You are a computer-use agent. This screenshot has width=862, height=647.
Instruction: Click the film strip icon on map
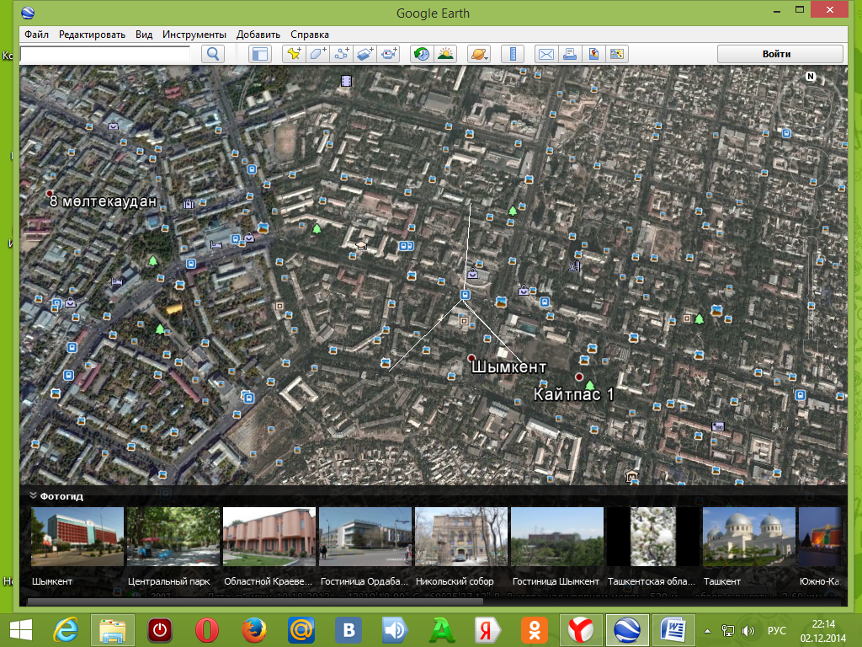point(346,81)
